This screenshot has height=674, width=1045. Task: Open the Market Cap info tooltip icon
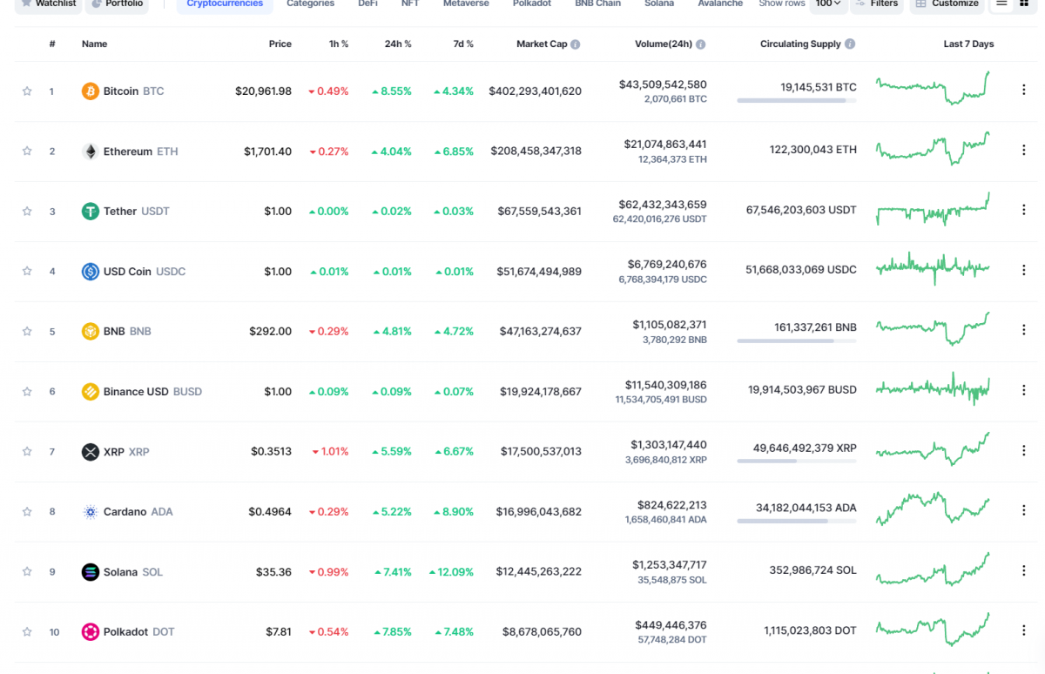pos(576,44)
